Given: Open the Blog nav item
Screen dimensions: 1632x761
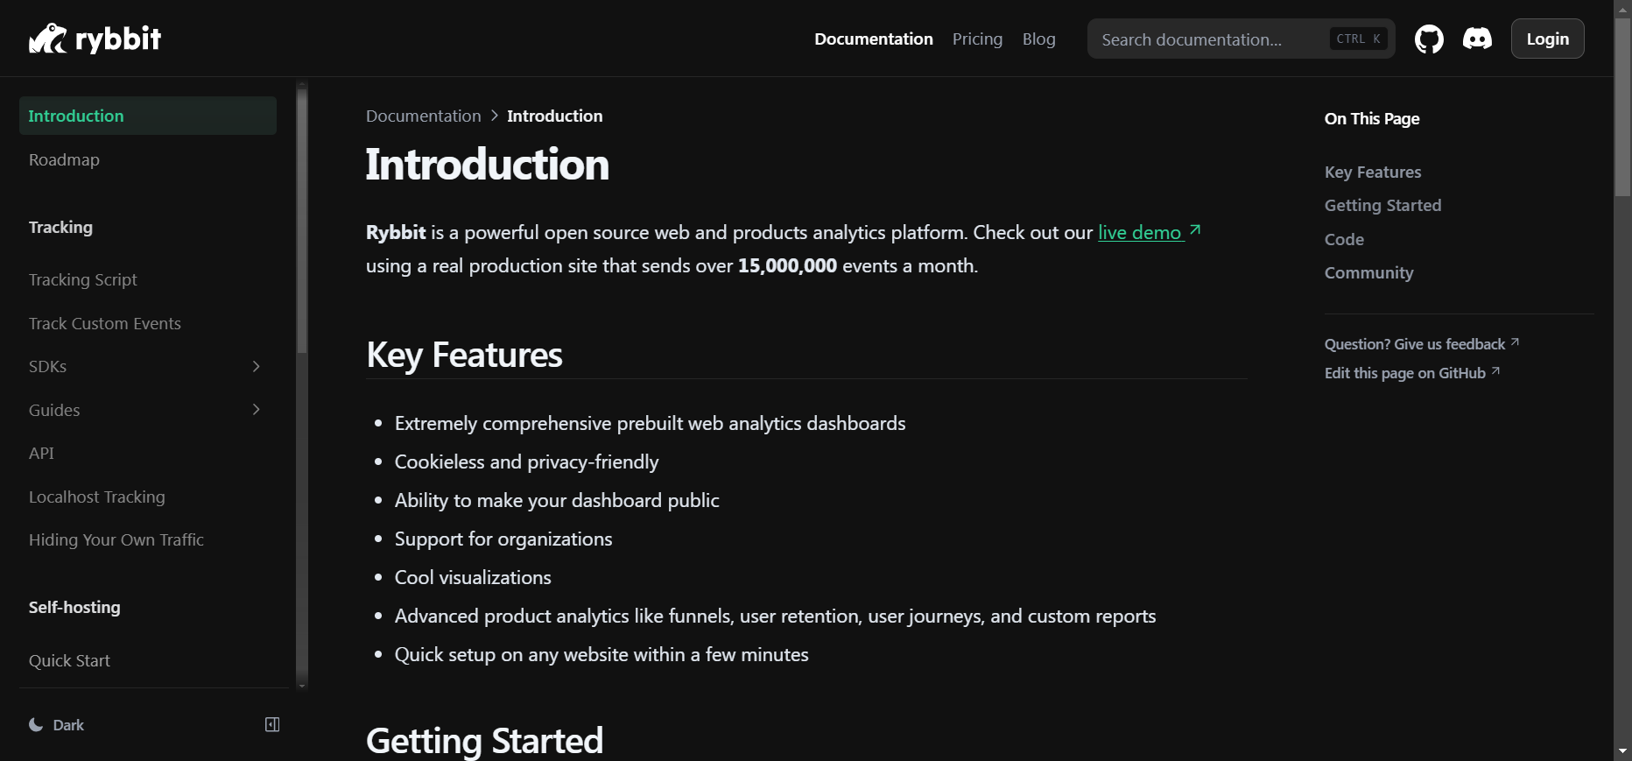Looking at the screenshot, I should pos(1038,39).
